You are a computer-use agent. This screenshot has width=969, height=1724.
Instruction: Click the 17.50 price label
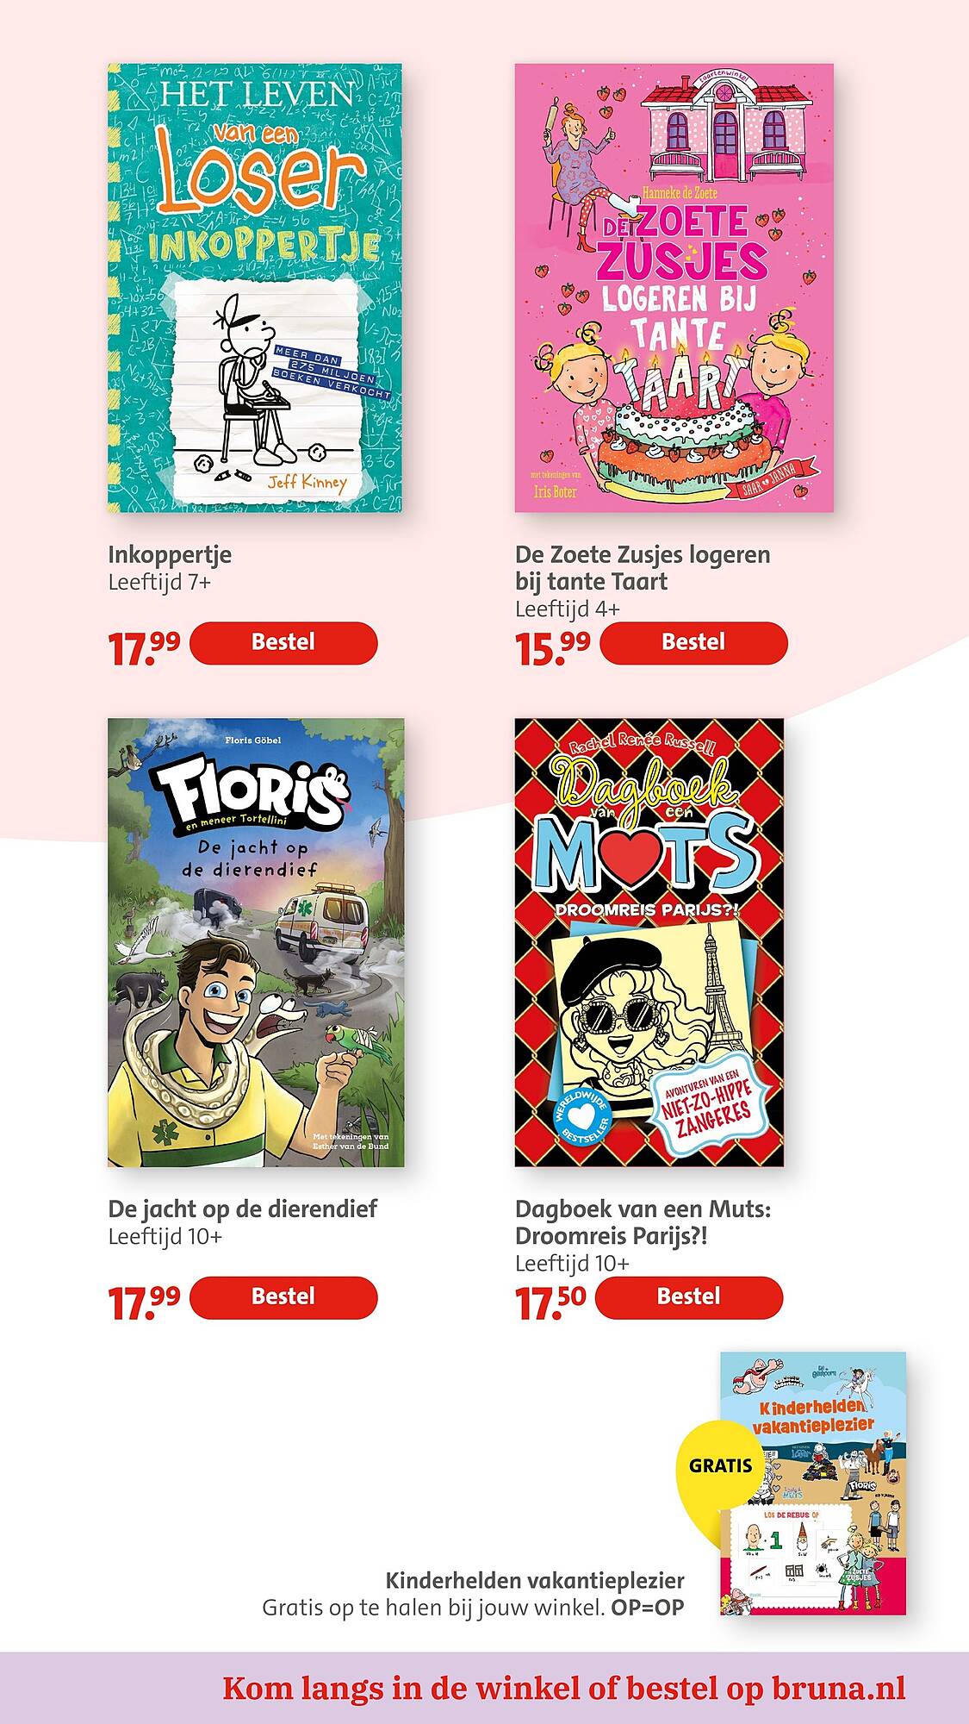pos(550,1301)
